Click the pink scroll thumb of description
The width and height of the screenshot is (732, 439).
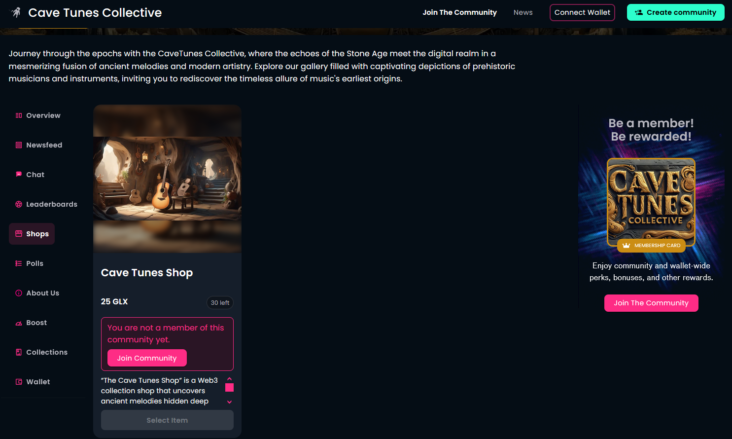[x=229, y=388]
